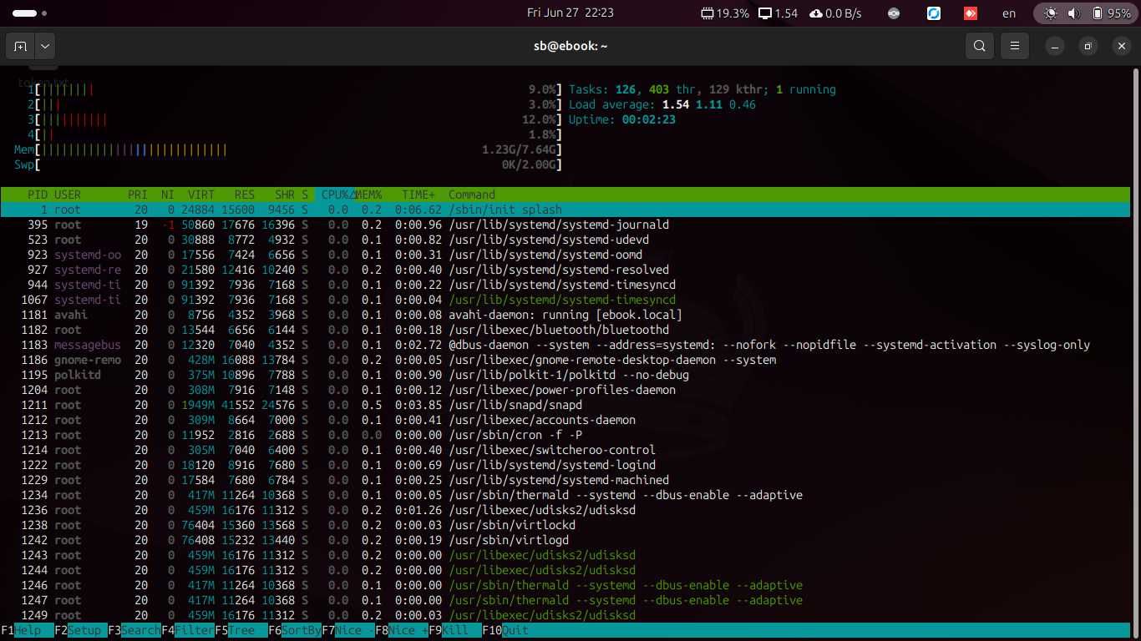Select the 'polkitd --no-debug' row
The image size is (1141, 641).
pos(565,375)
